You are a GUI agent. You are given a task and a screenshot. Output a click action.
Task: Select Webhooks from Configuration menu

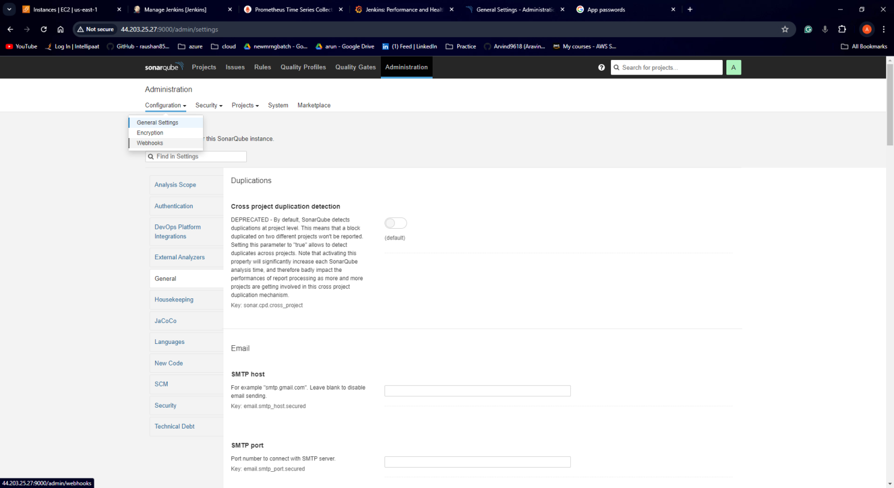[150, 143]
